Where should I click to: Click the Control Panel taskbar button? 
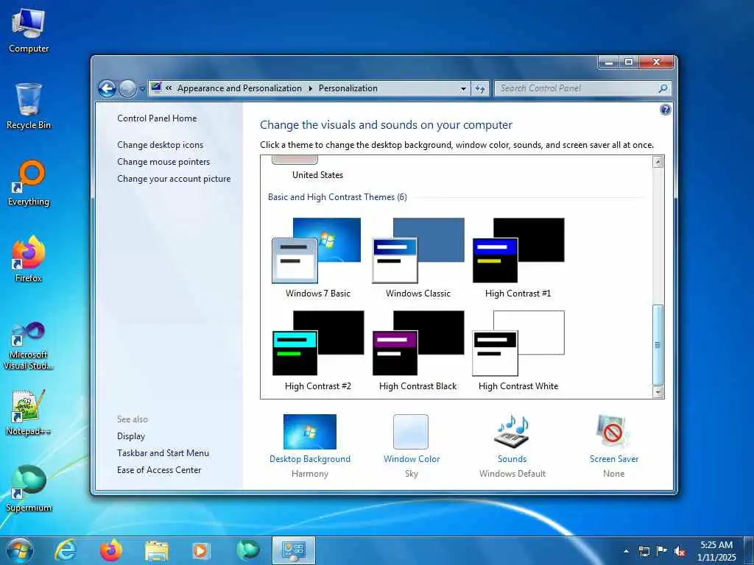coord(294,550)
